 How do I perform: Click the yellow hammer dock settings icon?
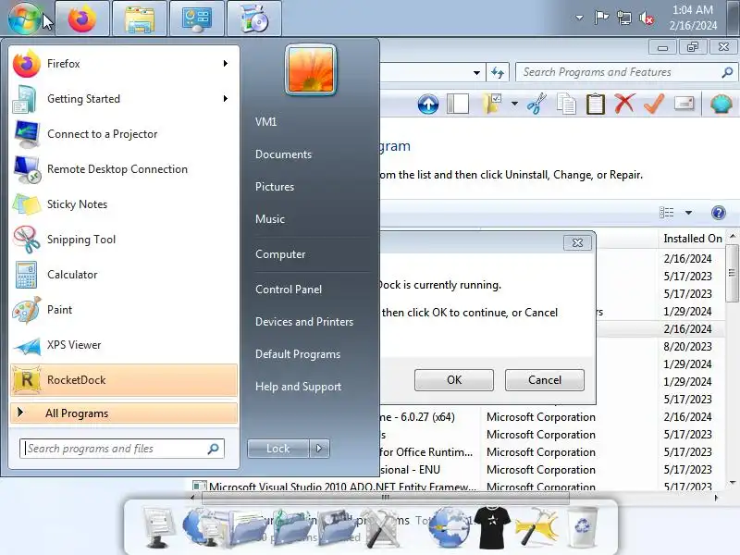point(536,526)
